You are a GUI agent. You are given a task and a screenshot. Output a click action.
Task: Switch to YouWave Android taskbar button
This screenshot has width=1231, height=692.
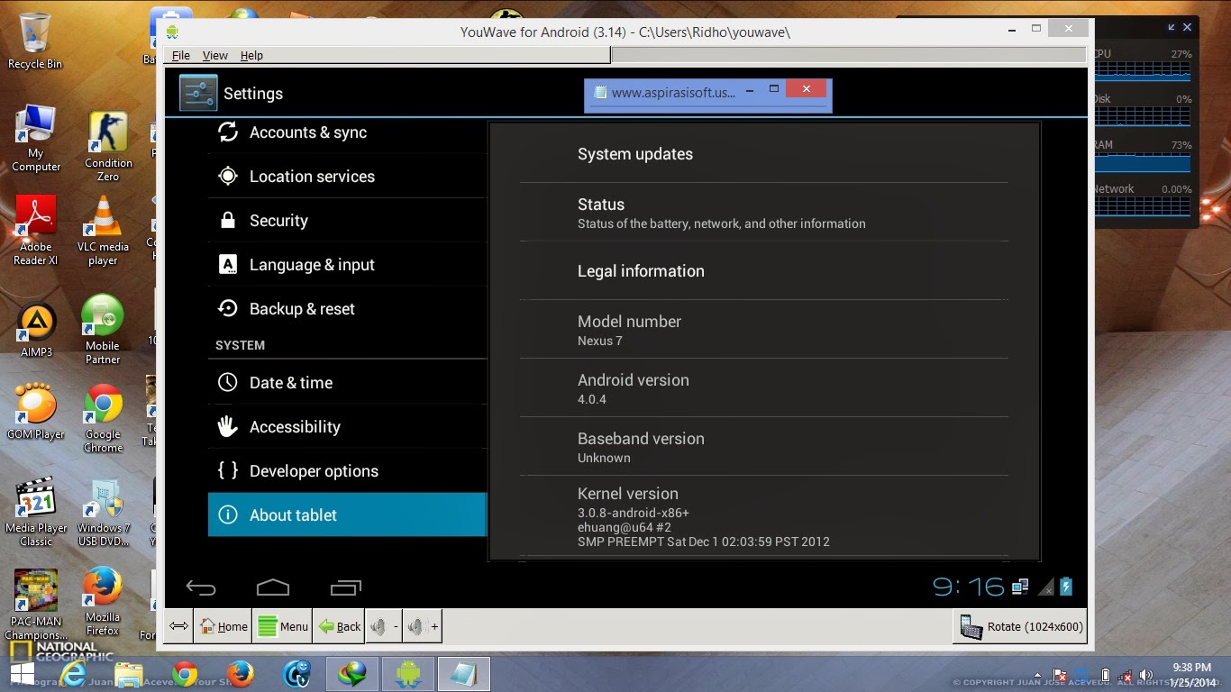[x=408, y=674]
